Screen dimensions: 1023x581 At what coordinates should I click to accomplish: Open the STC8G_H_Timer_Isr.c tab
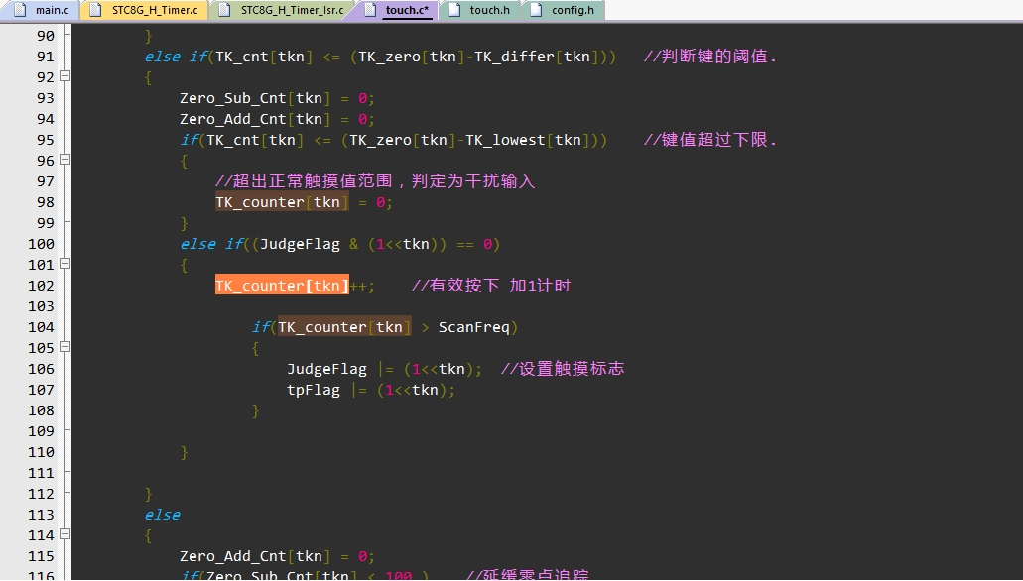pyautogui.click(x=283, y=10)
